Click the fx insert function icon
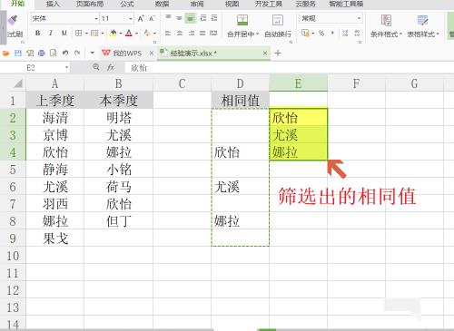454x331 pixels. [111, 67]
